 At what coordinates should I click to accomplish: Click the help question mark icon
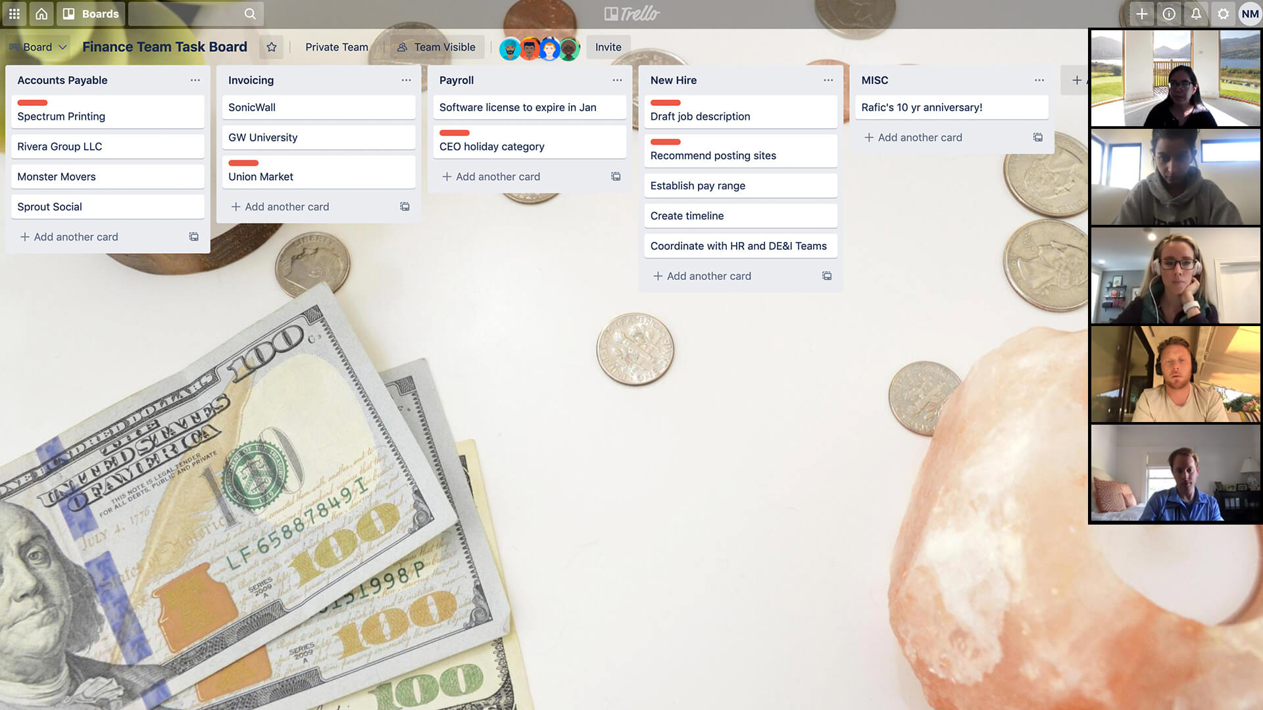coord(1168,13)
